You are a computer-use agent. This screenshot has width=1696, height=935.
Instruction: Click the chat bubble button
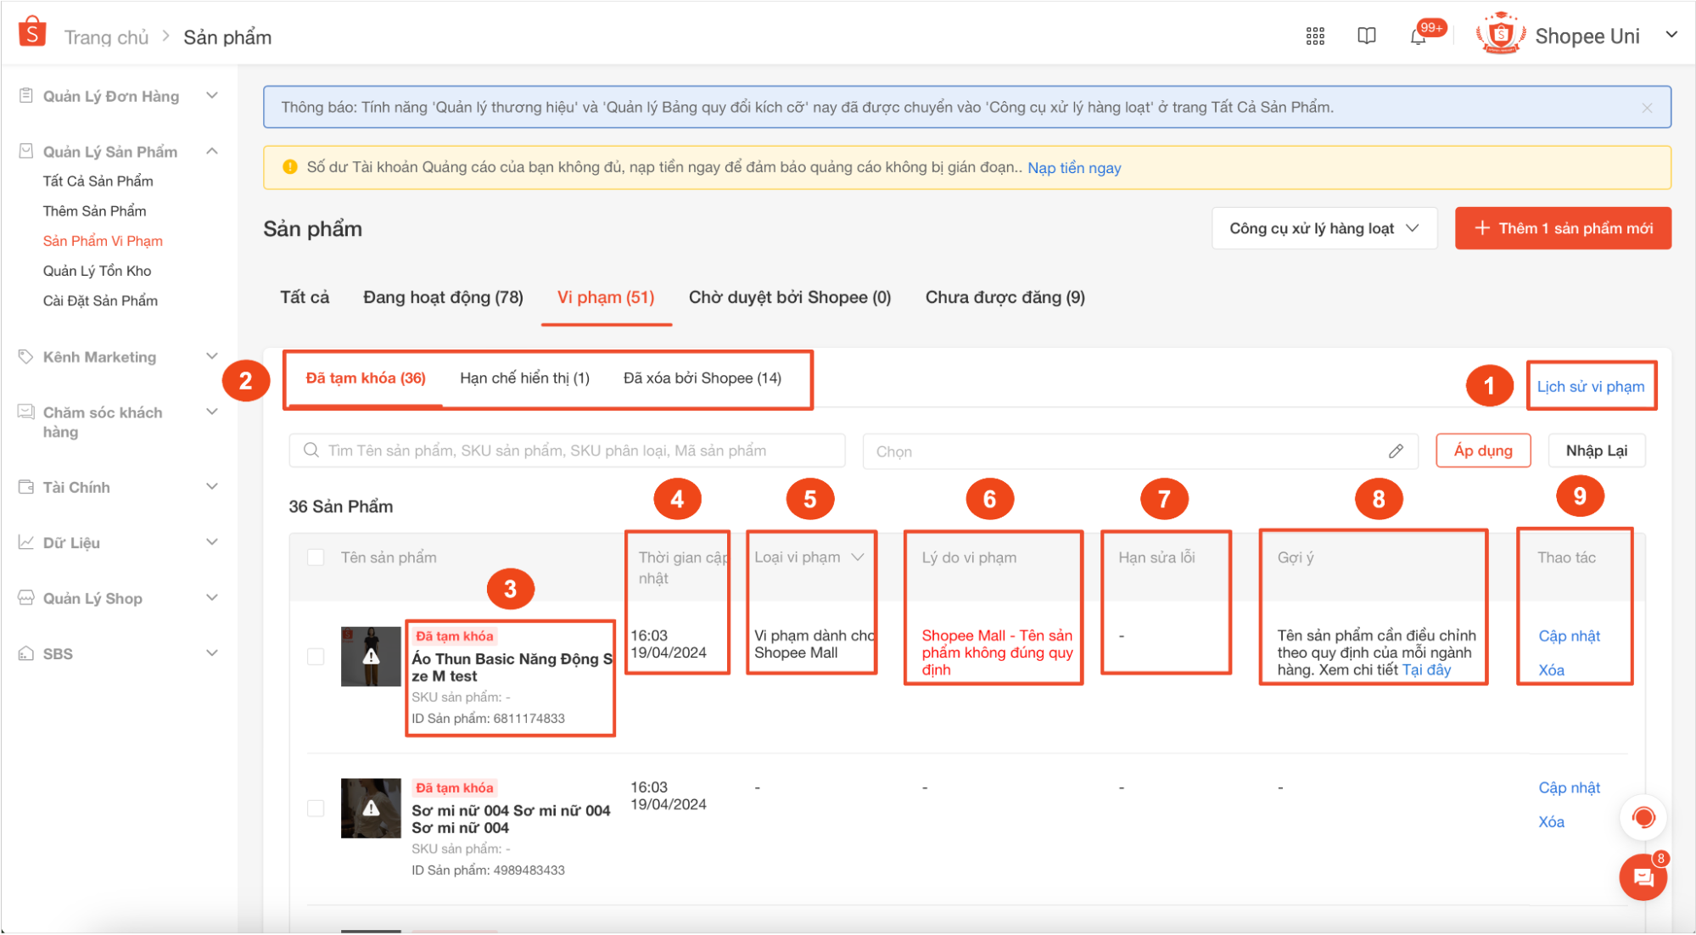pyautogui.click(x=1643, y=878)
